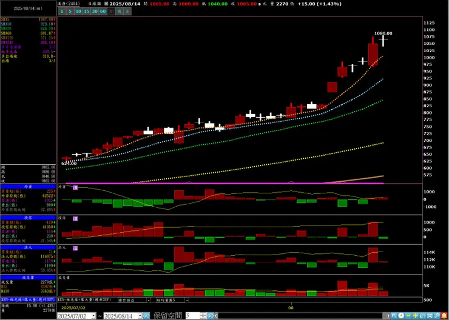449x320 pixels.
Task: Select the daily (日) timeframe button
Action: pos(111,12)
